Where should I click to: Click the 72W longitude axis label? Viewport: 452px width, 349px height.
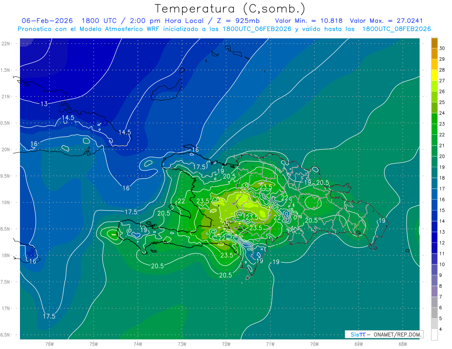click(226, 344)
